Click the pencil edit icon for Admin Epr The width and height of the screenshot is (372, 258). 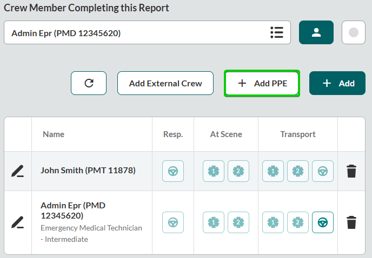pos(17,222)
